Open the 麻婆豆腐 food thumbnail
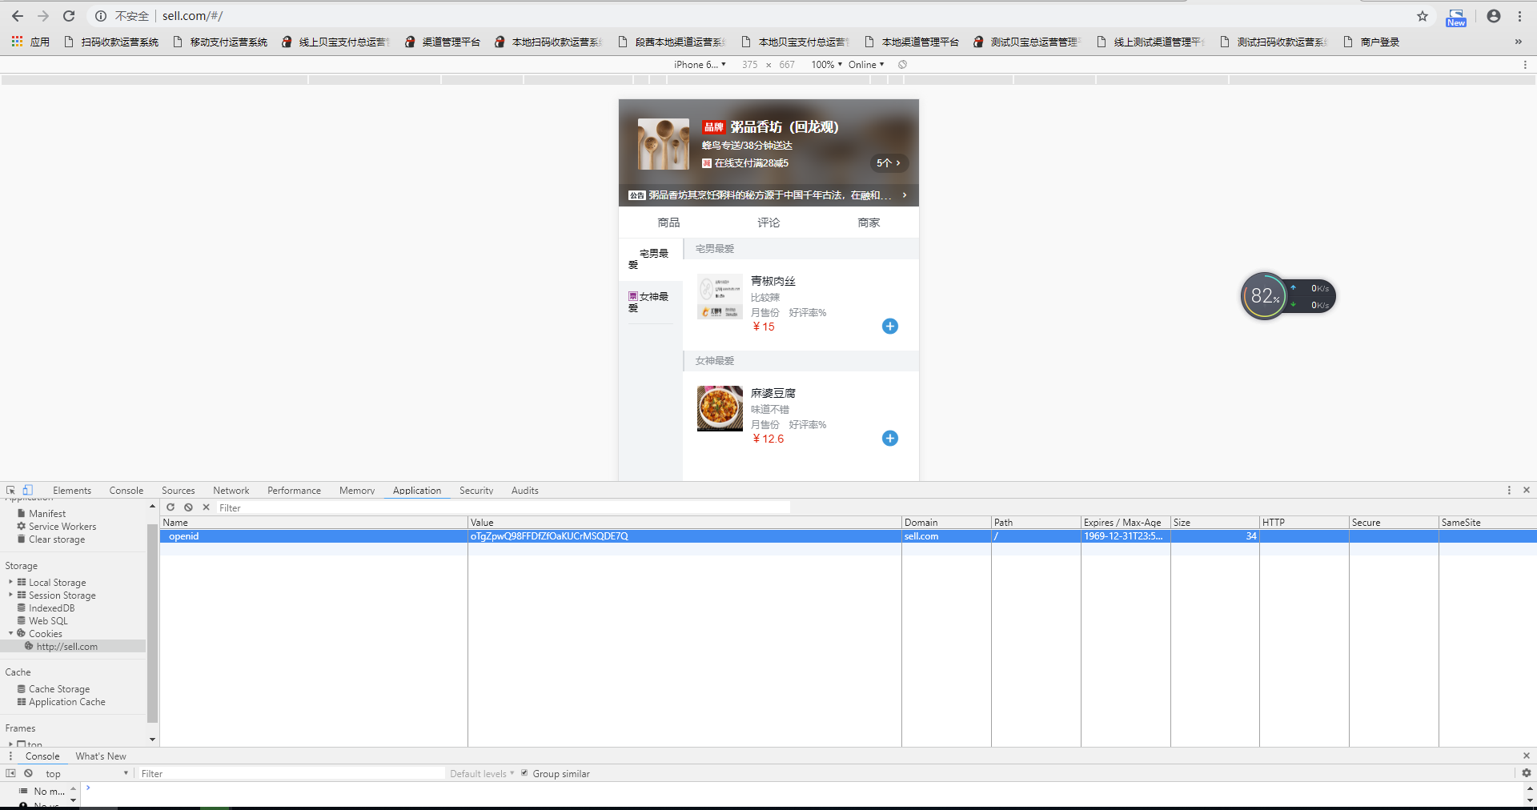The image size is (1537, 810). (x=720, y=408)
